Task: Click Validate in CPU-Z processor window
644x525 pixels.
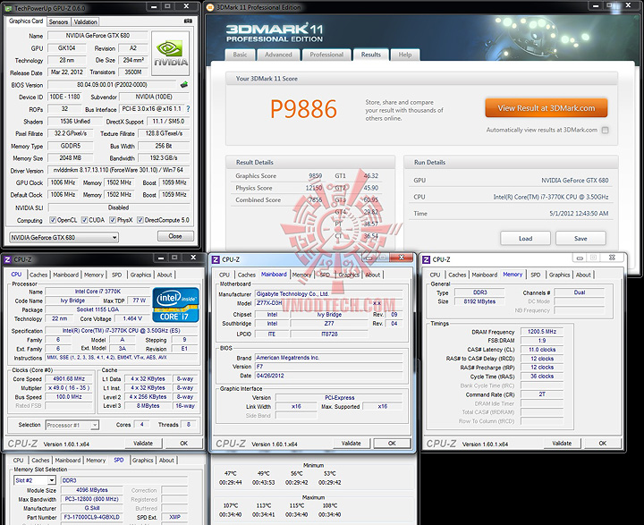Action: pyautogui.click(x=143, y=444)
